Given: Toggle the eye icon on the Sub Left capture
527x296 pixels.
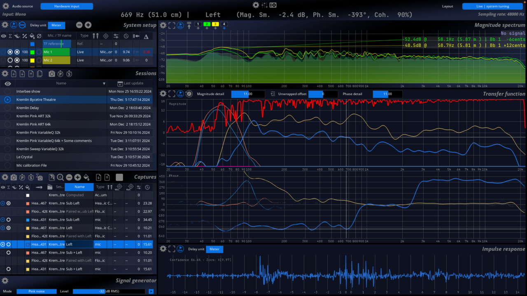Looking at the screenshot, I should tap(3, 203).
